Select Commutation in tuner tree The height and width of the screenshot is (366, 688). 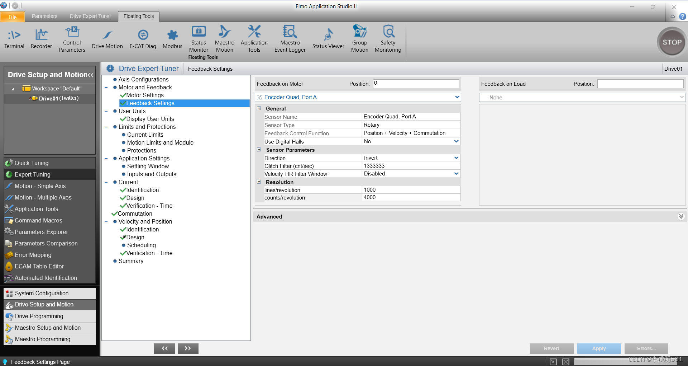[135, 213]
